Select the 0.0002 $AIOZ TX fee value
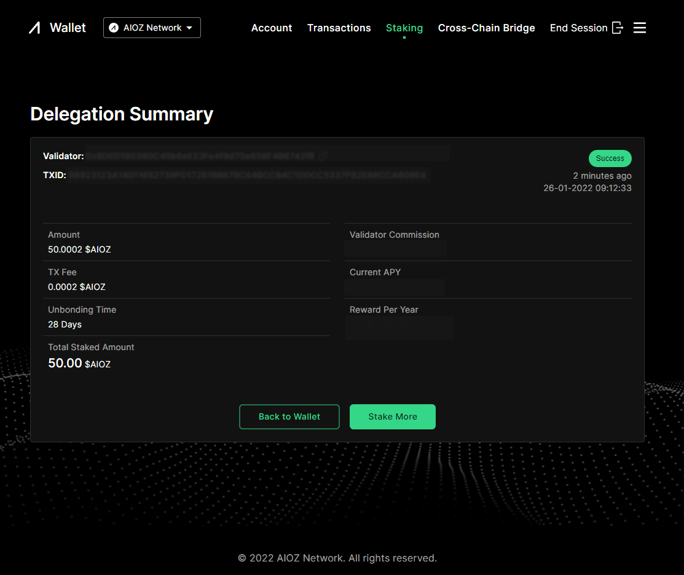 [x=77, y=287]
